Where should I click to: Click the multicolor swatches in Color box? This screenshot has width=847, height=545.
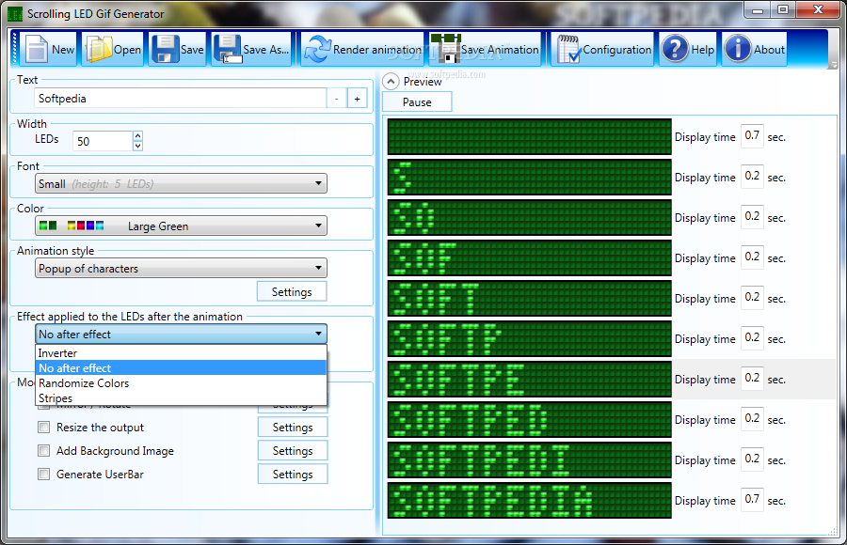click(x=86, y=226)
